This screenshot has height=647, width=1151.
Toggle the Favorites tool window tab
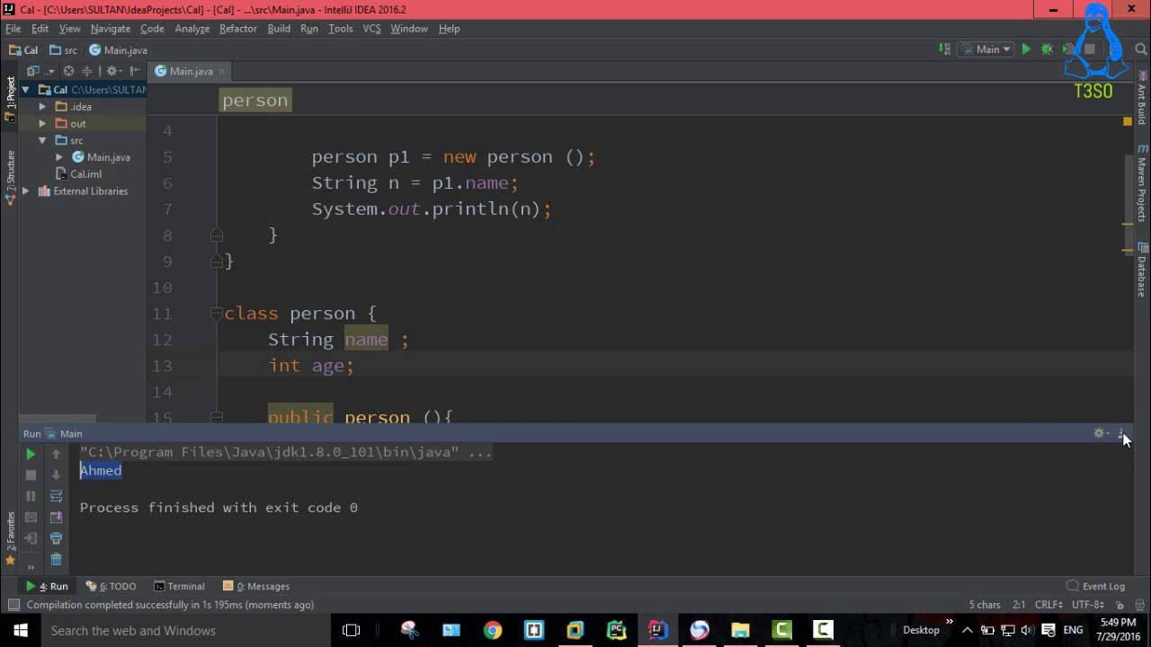[10, 538]
